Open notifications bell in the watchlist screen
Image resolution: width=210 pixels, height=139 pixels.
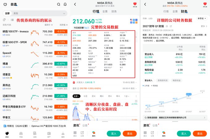pos(65,4)
